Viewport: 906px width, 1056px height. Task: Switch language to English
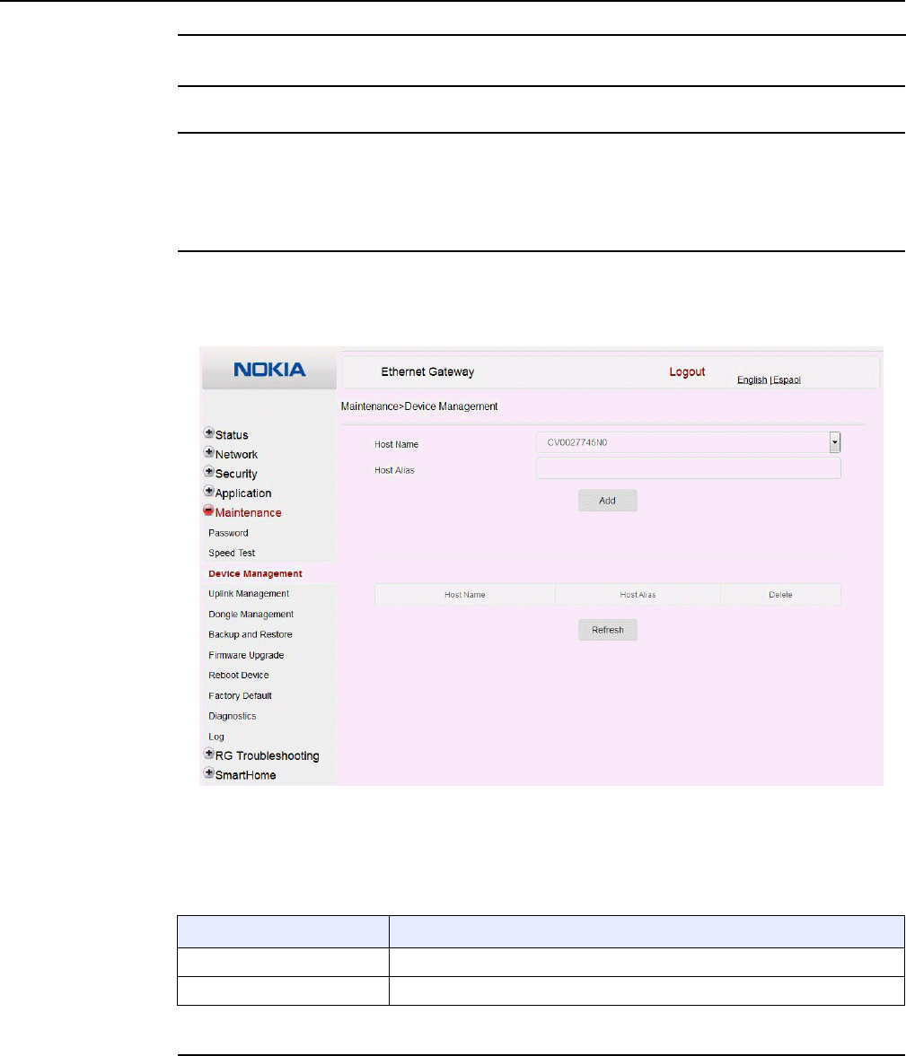[752, 380]
